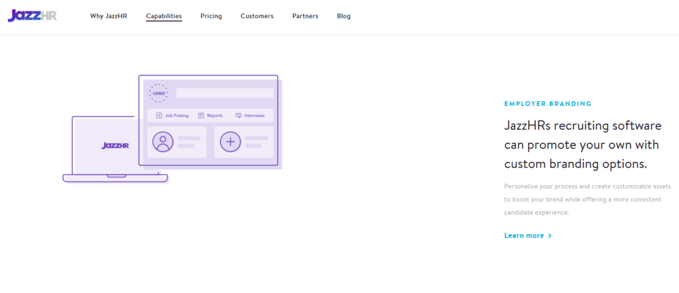
Task: Click the JazzHR logo in the header
Action: click(32, 16)
